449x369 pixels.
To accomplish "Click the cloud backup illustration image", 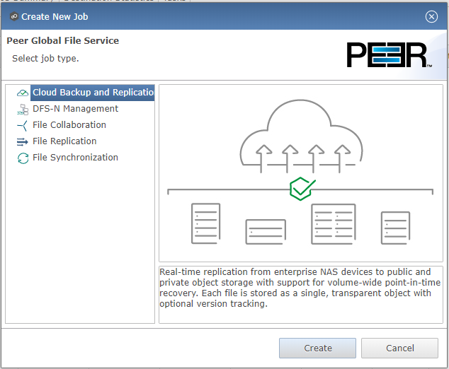I will click(x=301, y=173).
